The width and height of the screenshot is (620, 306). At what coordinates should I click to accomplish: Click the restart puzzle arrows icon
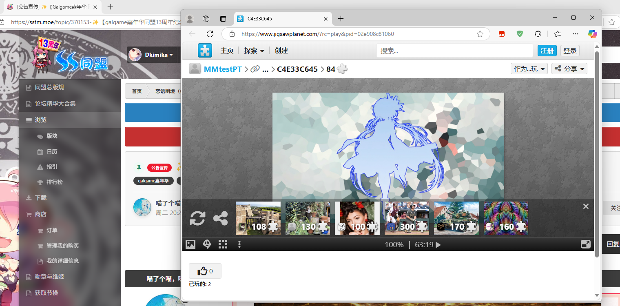(197, 219)
